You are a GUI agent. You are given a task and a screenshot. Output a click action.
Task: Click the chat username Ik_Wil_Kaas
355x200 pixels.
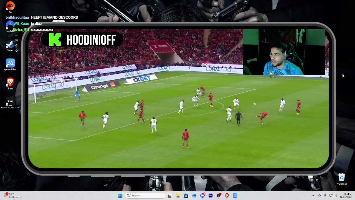click(19, 24)
